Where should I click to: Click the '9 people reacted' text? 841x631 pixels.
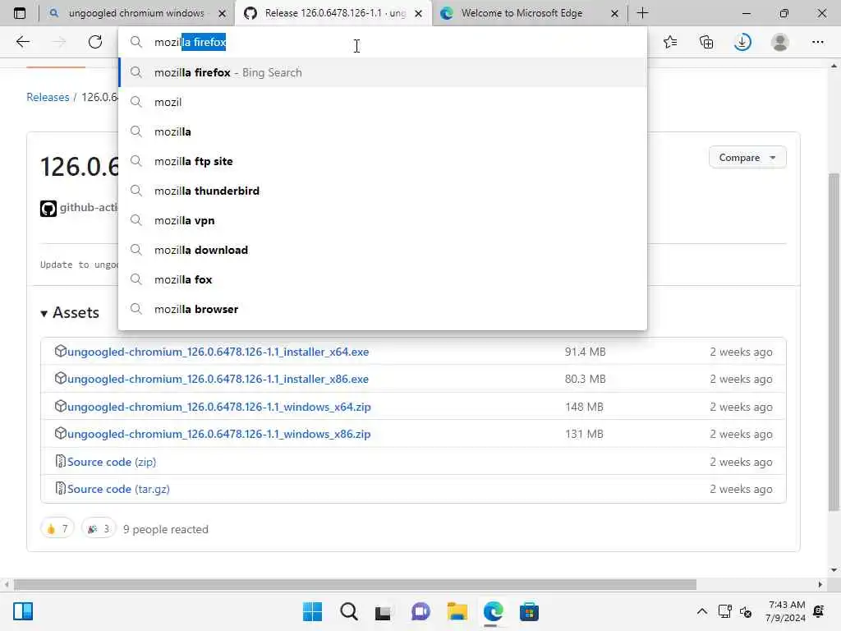166,529
